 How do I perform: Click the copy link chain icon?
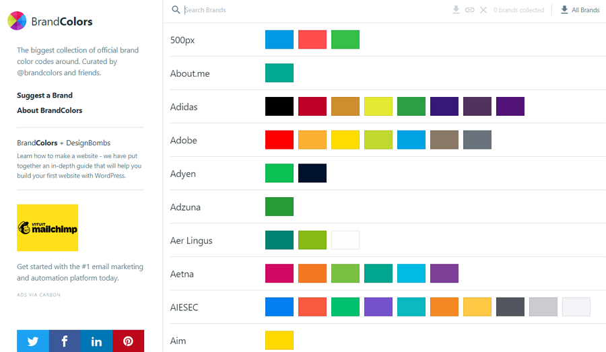click(x=469, y=9)
